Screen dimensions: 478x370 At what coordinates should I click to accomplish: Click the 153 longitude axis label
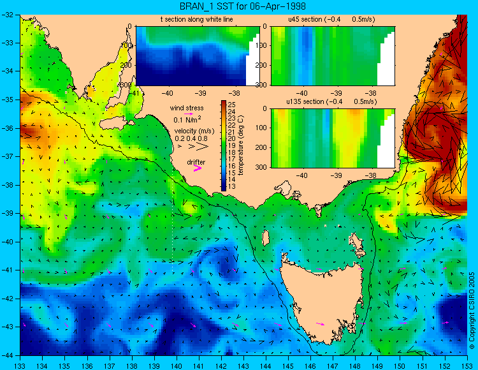point(467,366)
